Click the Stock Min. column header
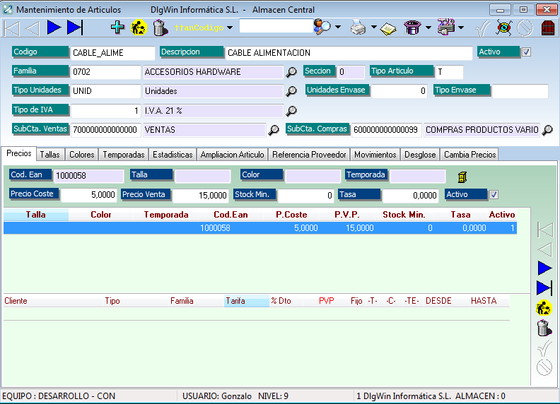Image resolution: width=560 pixels, height=404 pixels. click(404, 215)
